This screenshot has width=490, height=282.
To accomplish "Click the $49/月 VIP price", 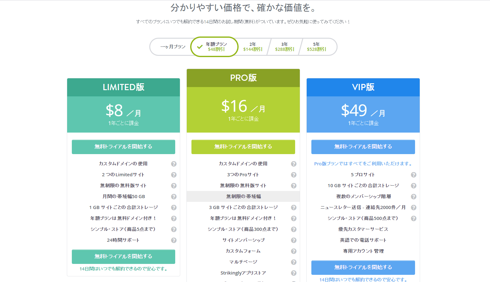I will point(363,111).
